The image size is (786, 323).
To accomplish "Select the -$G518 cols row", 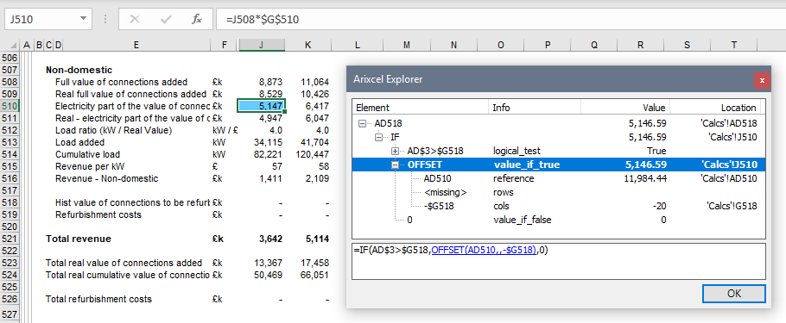I will click(559, 206).
